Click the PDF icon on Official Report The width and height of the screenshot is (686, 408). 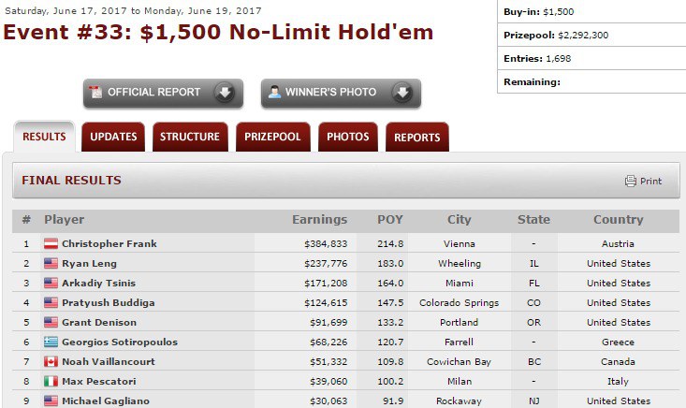[x=95, y=93]
